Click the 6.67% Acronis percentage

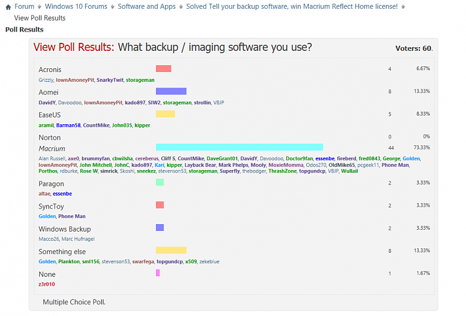coord(423,68)
